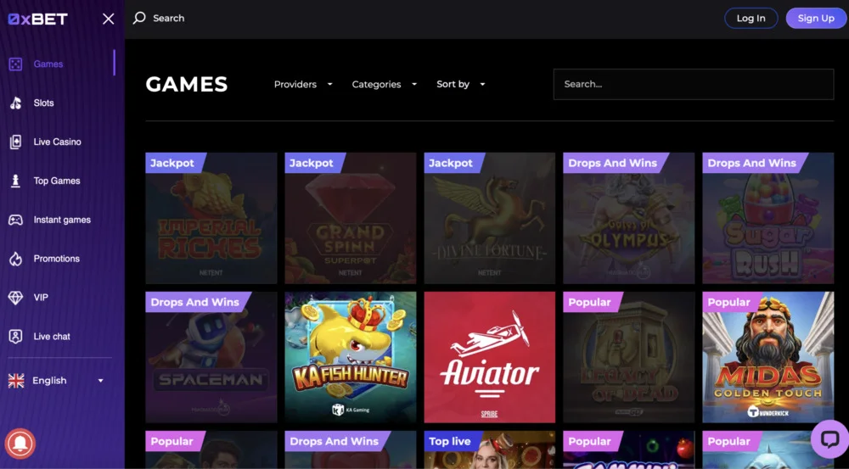Click the Promotions flame icon
Image resolution: width=849 pixels, height=469 pixels.
click(x=15, y=259)
